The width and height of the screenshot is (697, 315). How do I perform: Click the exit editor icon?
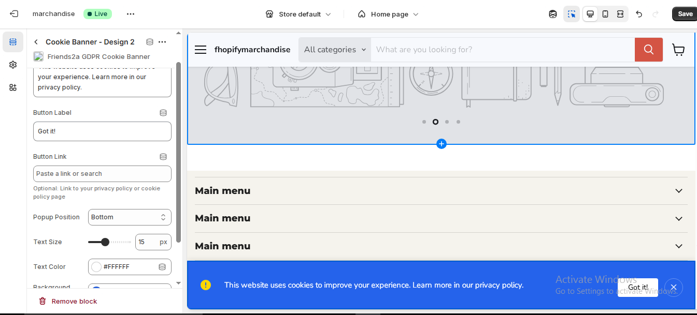(x=14, y=14)
